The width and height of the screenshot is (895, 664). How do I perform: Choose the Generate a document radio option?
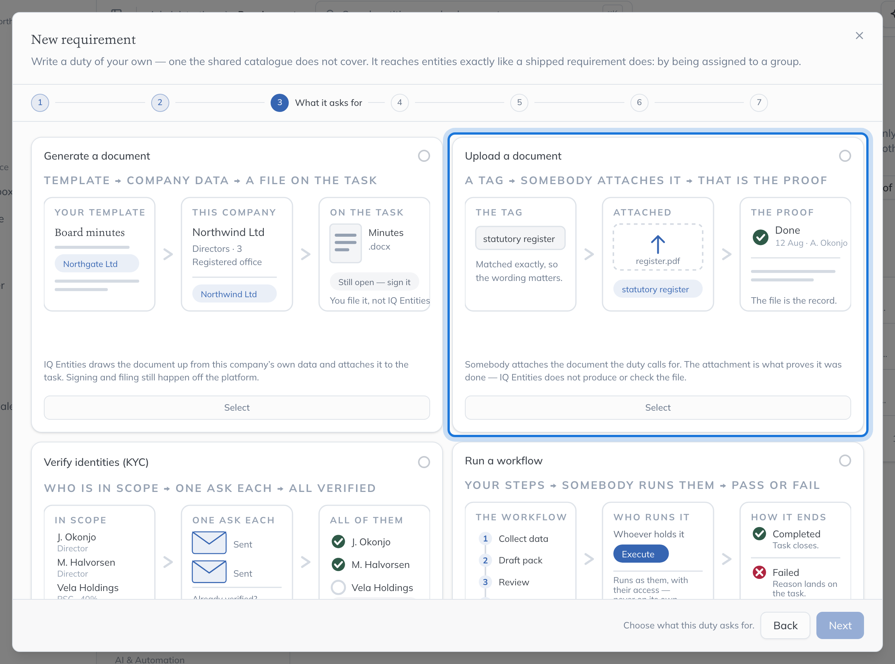click(424, 156)
